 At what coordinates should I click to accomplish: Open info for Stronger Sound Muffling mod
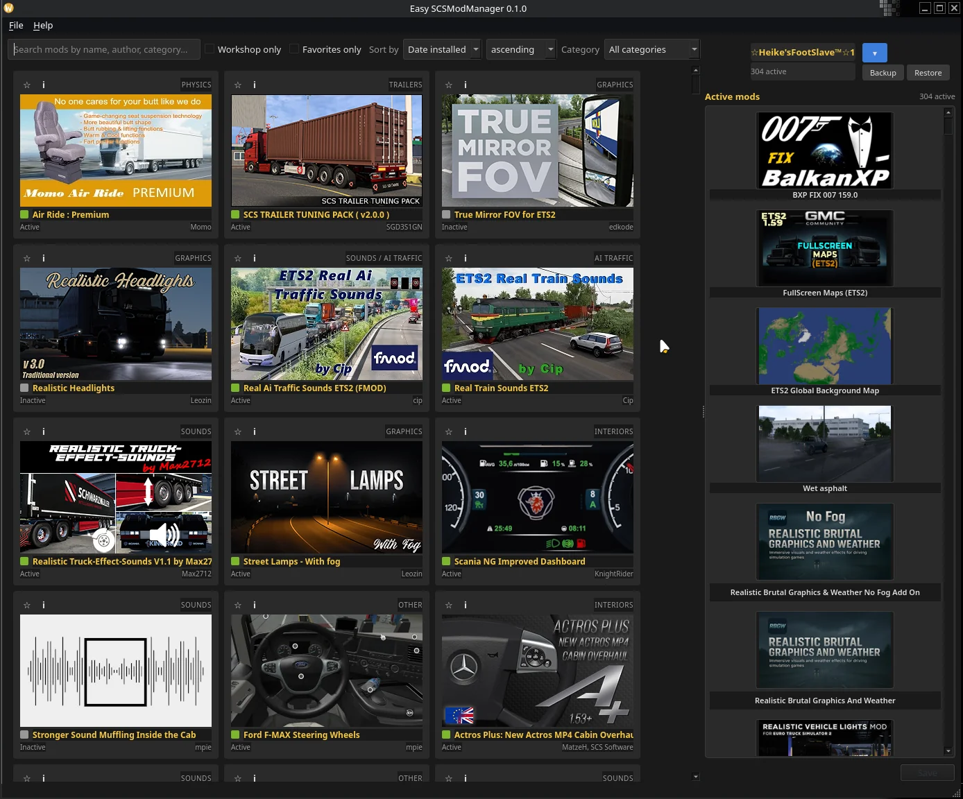pyautogui.click(x=44, y=605)
